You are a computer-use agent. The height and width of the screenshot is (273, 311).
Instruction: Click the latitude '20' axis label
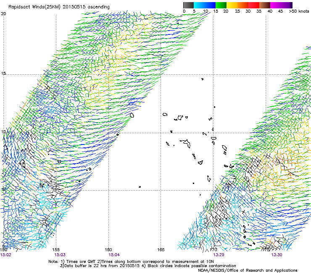click(x=3, y=14)
